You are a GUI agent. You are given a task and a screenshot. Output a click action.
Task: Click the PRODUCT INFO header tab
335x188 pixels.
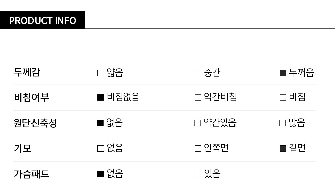tap(43, 20)
